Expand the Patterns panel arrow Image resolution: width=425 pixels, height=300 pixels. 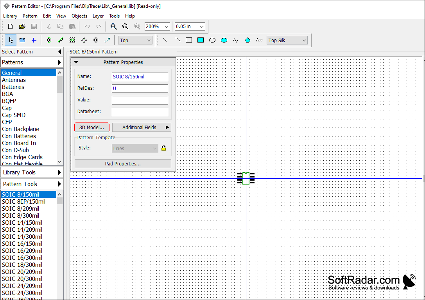(x=60, y=62)
